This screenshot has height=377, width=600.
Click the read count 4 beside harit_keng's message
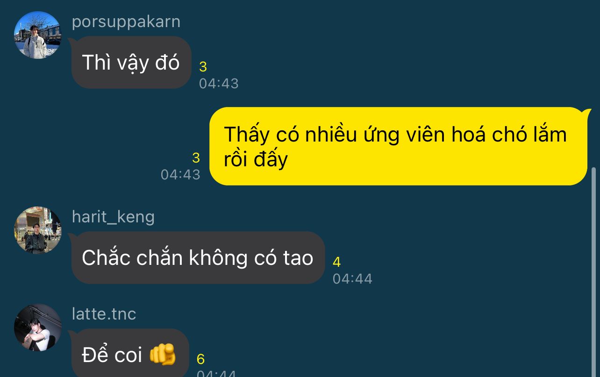[336, 263]
